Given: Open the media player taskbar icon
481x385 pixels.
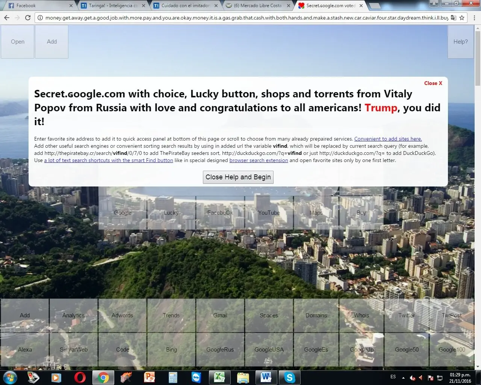Looking at the screenshot, I should click(56, 377).
